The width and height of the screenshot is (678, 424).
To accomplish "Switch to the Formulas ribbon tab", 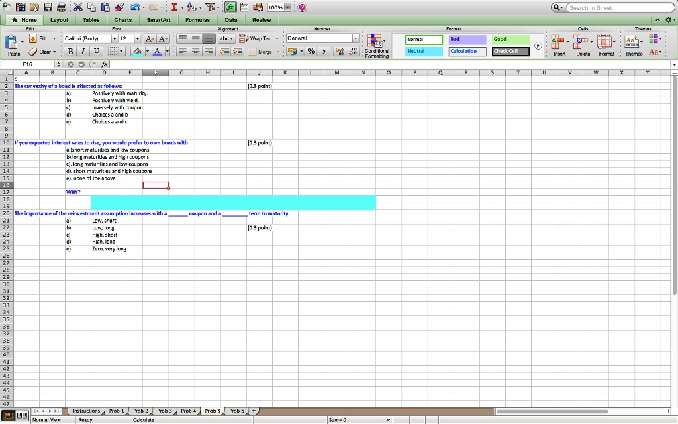I will click(199, 20).
